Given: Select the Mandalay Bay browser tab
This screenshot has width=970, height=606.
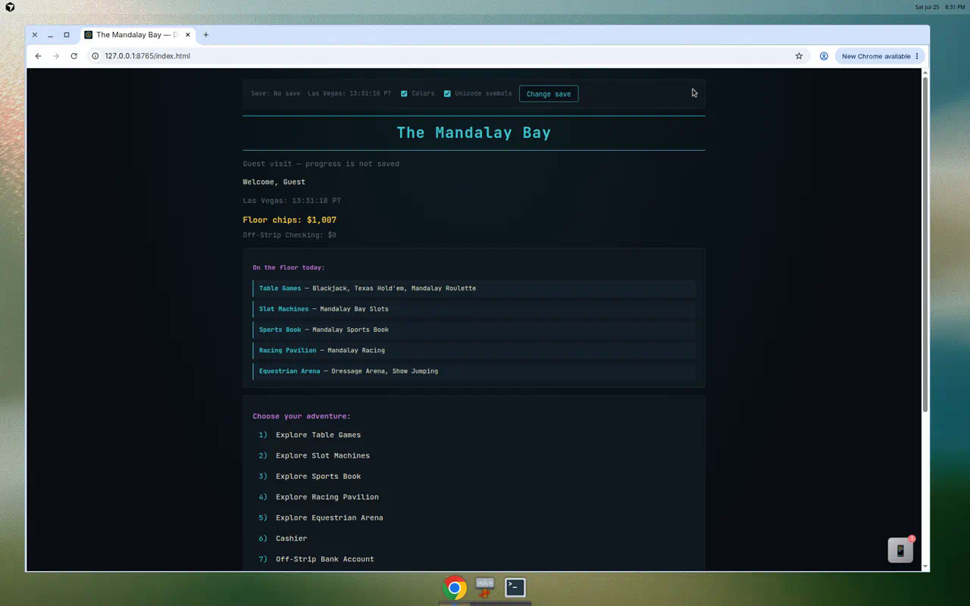Looking at the screenshot, I should [138, 35].
